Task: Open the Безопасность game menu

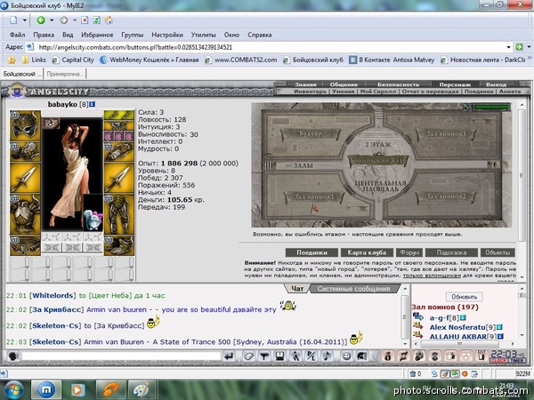Action: click(x=398, y=84)
